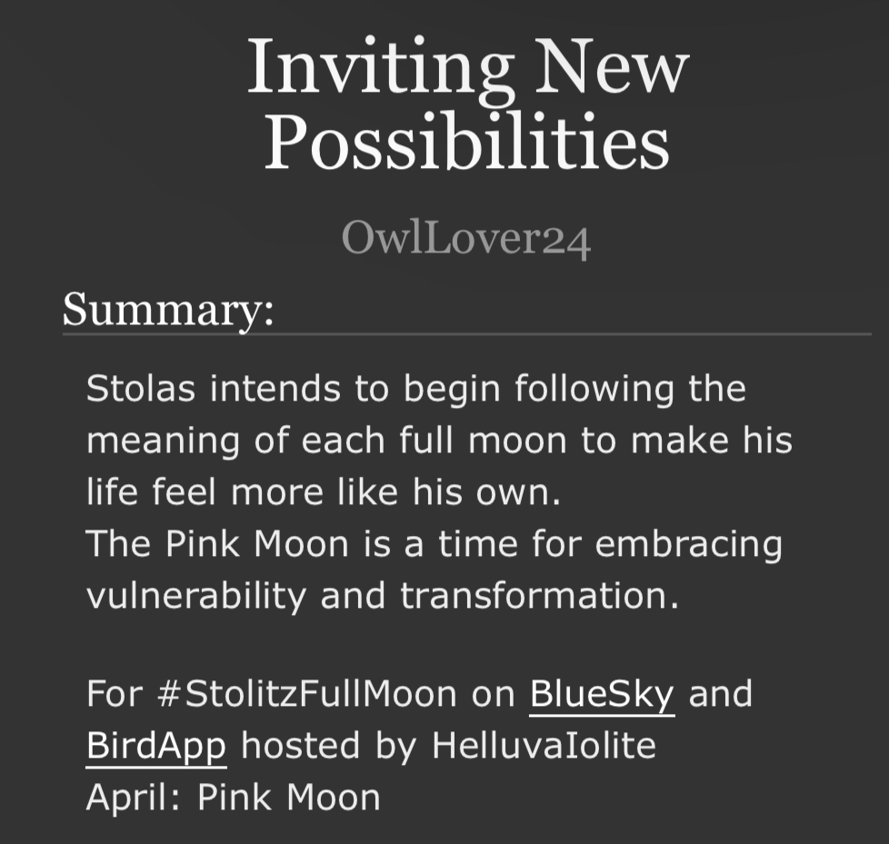Screen dimensions: 889x844
Task: Click the #StolitzFullMoon hashtag text
Action: (305, 695)
